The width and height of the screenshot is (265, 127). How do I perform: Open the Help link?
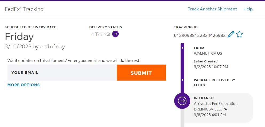tap(248, 9)
